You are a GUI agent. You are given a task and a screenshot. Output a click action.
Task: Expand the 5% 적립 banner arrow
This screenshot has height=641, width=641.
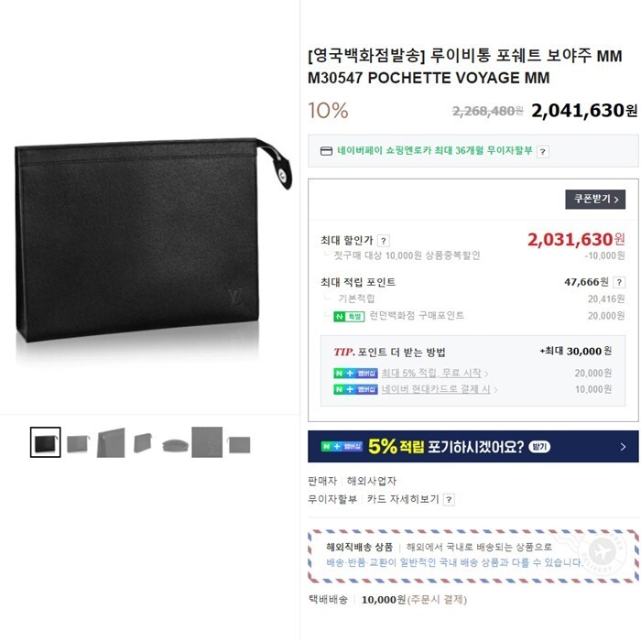[623, 447]
